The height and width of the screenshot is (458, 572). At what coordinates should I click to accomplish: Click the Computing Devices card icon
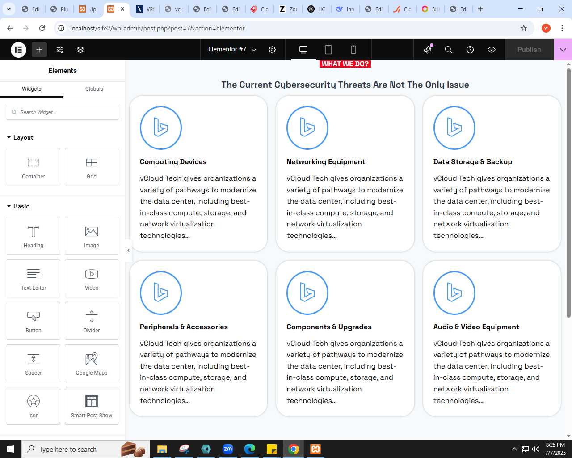tap(161, 128)
